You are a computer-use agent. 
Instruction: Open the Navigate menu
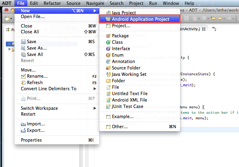(x=95, y=3)
